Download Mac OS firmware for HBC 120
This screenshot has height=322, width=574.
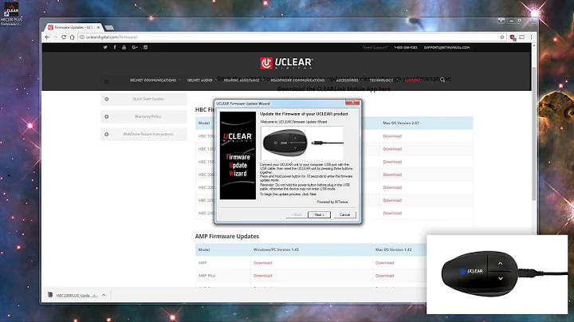point(392,149)
